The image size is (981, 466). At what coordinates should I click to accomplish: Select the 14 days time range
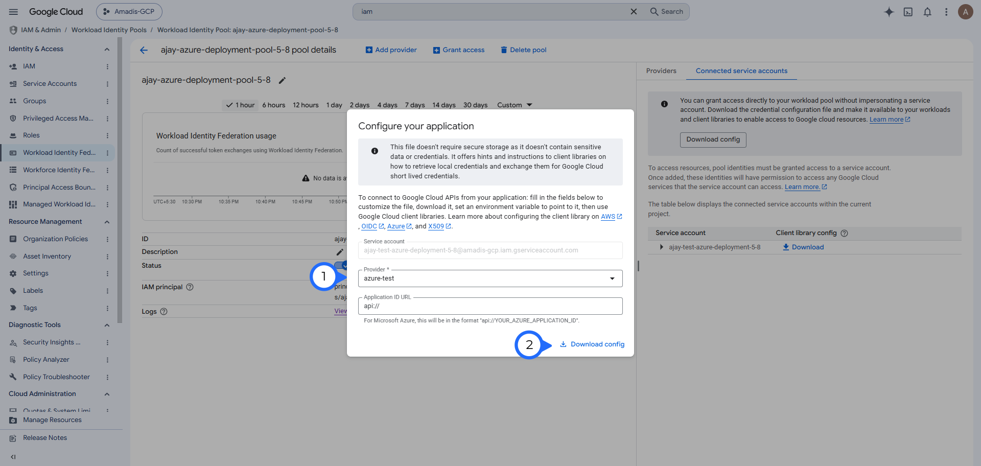click(444, 105)
